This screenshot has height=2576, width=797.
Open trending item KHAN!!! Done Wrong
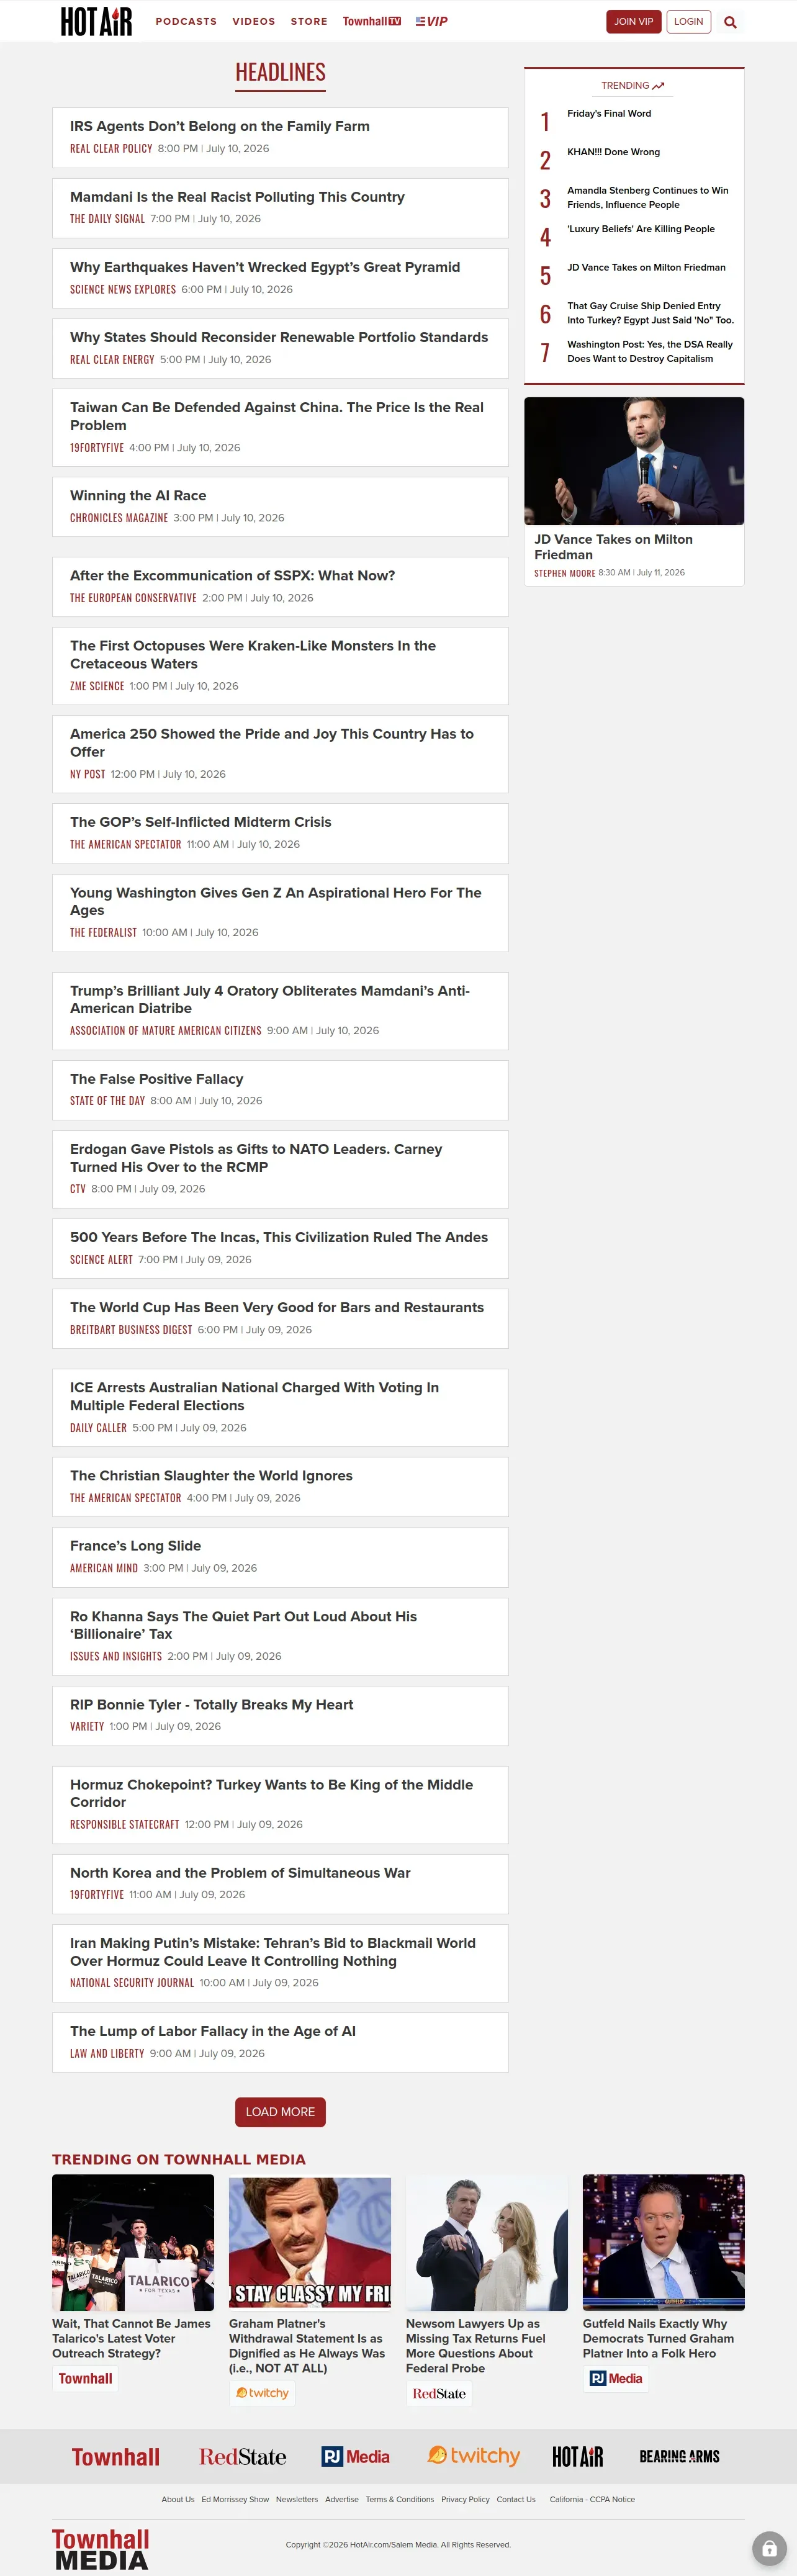tap(613, 152)
